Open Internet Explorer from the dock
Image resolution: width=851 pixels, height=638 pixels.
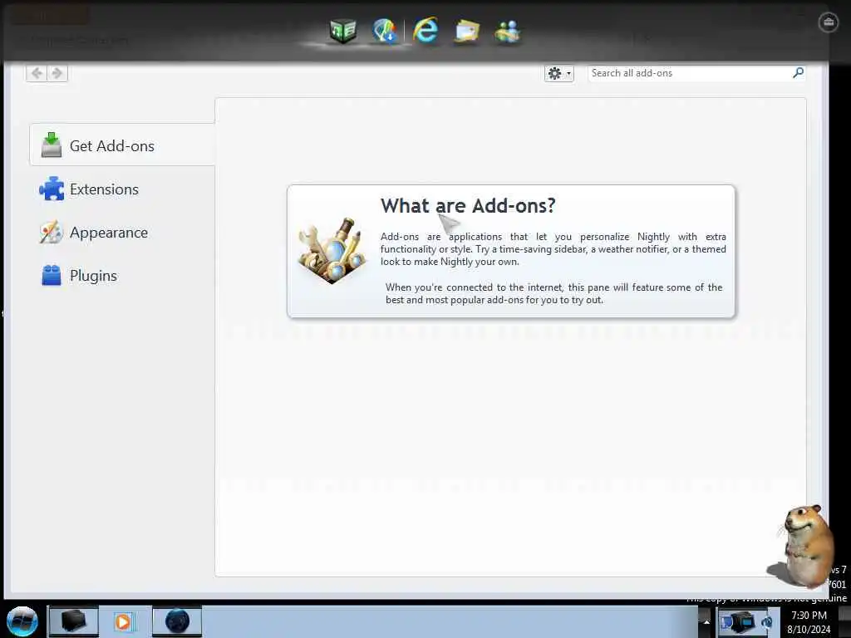425,30
